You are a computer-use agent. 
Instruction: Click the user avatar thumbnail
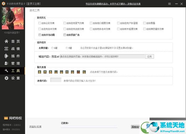click(x=13, y=18)
